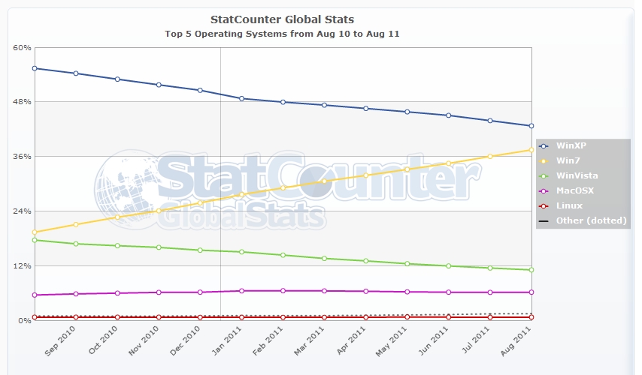The image size is (642, 375).
Task: Click the 36% y-axis label
Action: tap(22, 157)
